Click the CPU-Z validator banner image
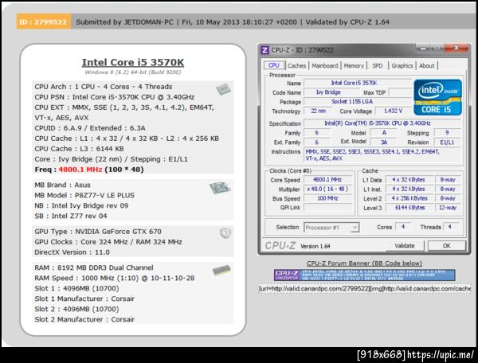Image resolution: width=478 pixels, height=363 pixels. [x=365, y=275]
